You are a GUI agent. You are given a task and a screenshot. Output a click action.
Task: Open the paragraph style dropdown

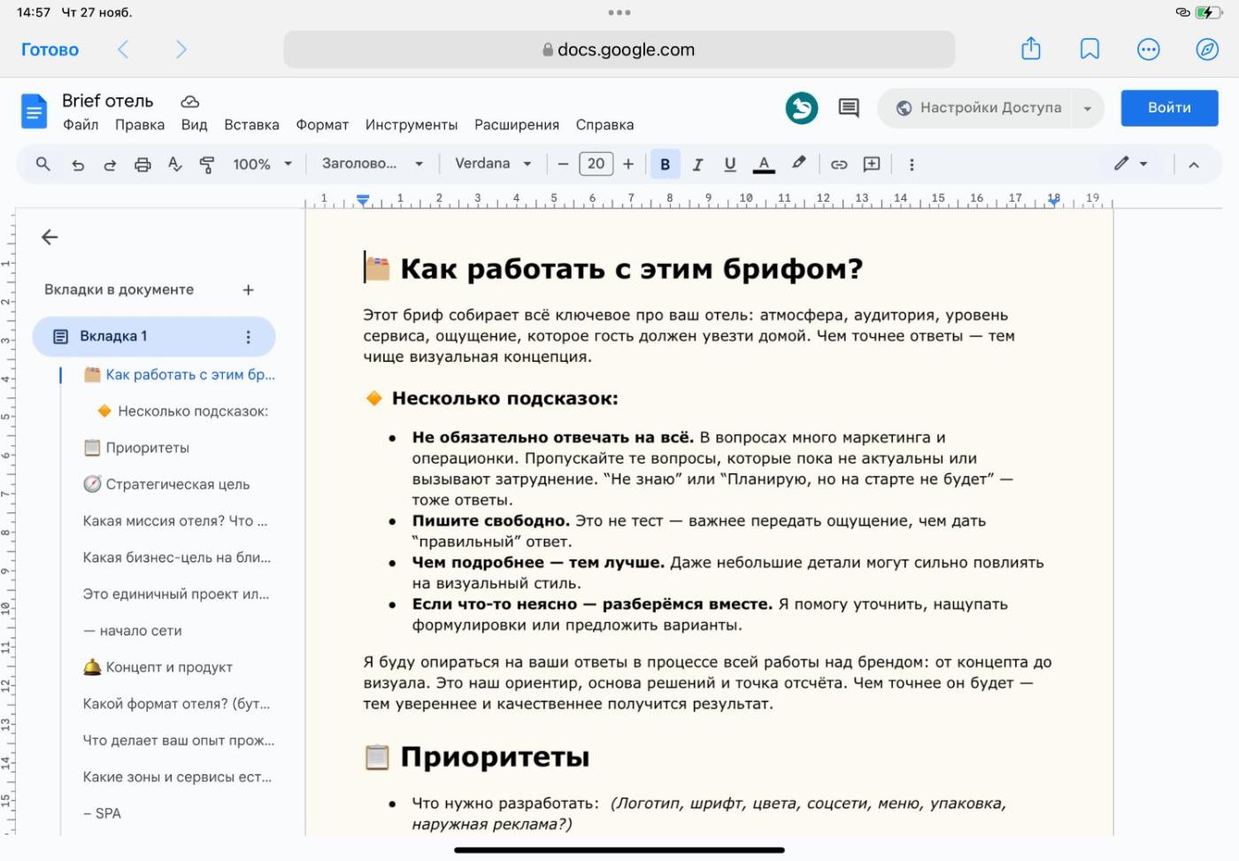372,164
